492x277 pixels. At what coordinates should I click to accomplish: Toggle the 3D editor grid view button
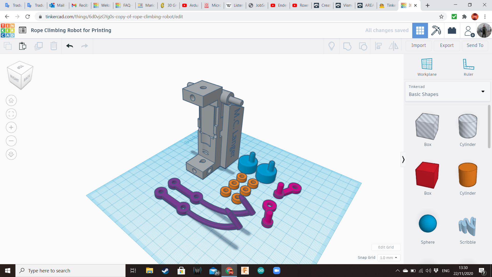420,31
